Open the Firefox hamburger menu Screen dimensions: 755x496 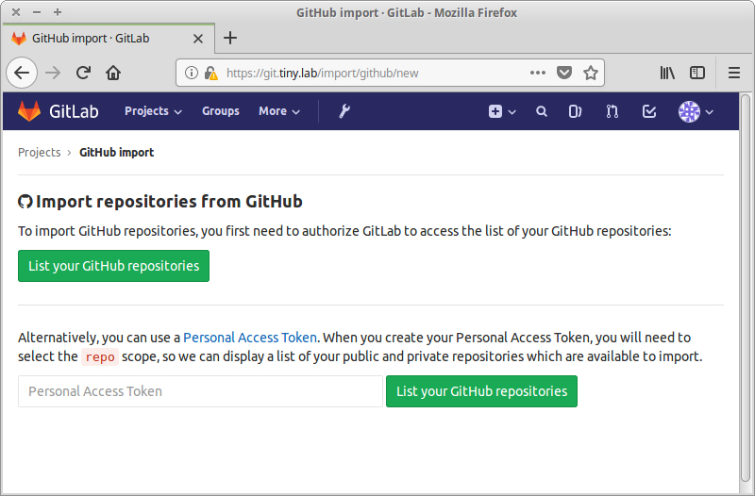pyautogui.click(x=734, y=73)
